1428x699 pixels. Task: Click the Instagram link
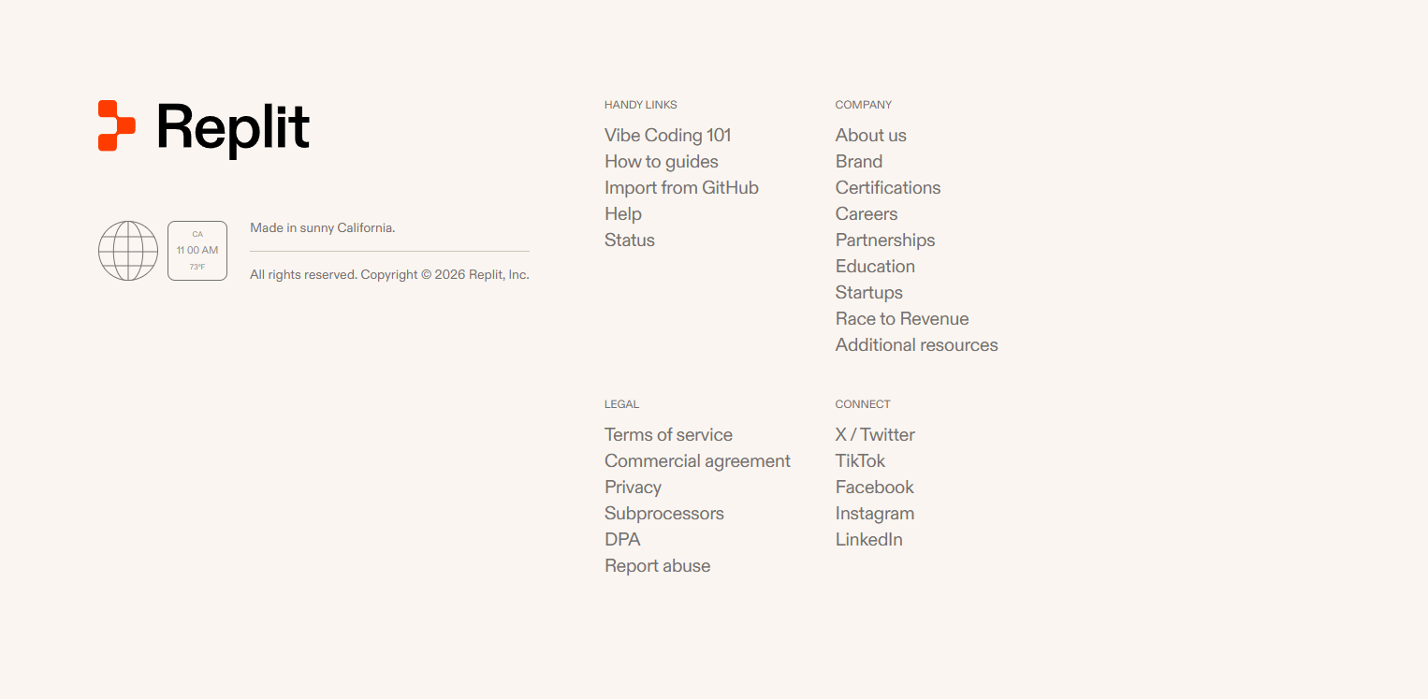875,513
